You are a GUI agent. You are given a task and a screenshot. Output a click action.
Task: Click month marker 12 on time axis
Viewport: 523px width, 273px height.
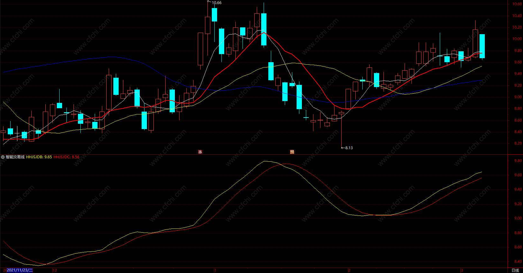pyautogui.click(x=55, y=271)
